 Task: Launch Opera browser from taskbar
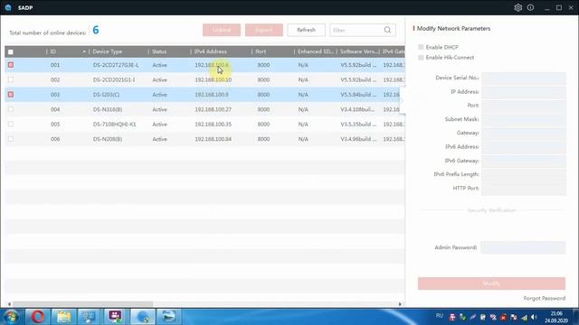pos(37,317)
